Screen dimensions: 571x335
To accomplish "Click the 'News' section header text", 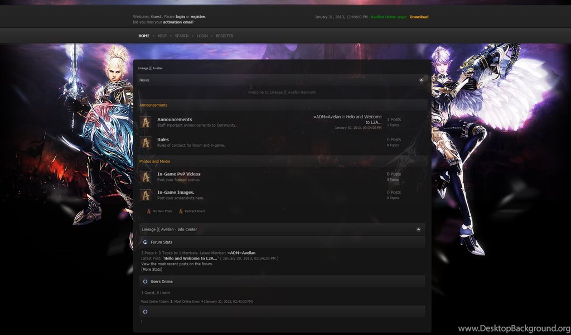I will pyautogui.click(x=144, y=80).
